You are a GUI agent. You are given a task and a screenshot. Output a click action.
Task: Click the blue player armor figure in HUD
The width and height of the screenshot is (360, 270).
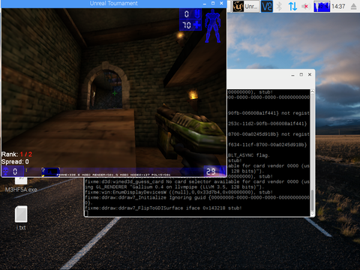(x=213, y=26)
